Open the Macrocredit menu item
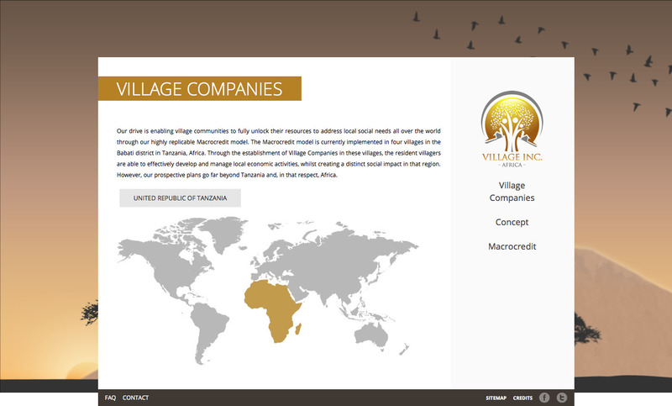The width and height of the screenshot is (672, 406). point(512,246)
